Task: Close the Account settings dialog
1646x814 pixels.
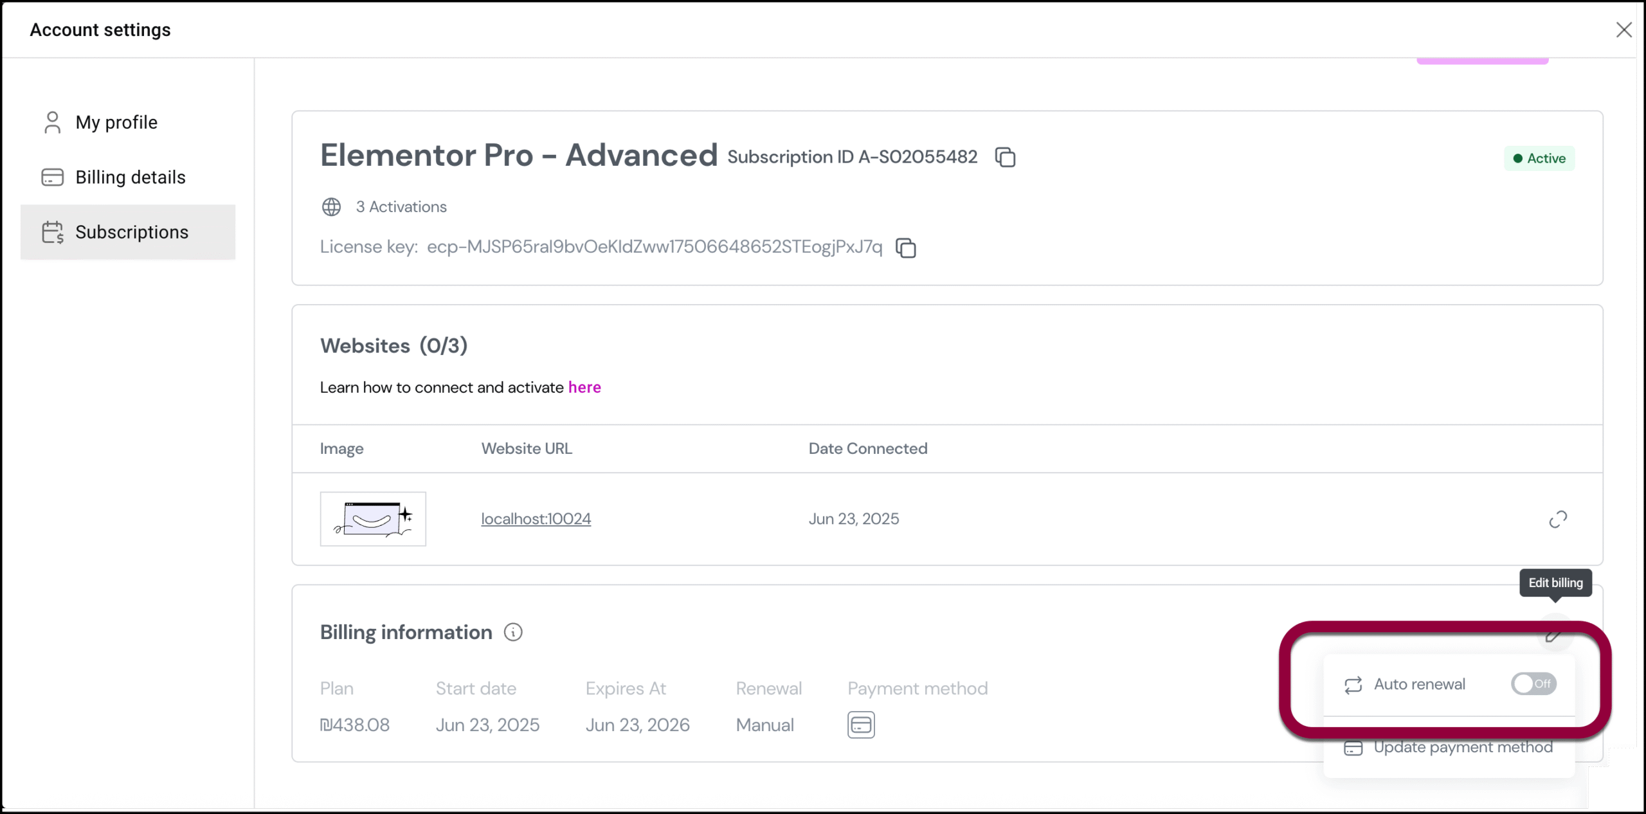Action: tap(1623, 30)
